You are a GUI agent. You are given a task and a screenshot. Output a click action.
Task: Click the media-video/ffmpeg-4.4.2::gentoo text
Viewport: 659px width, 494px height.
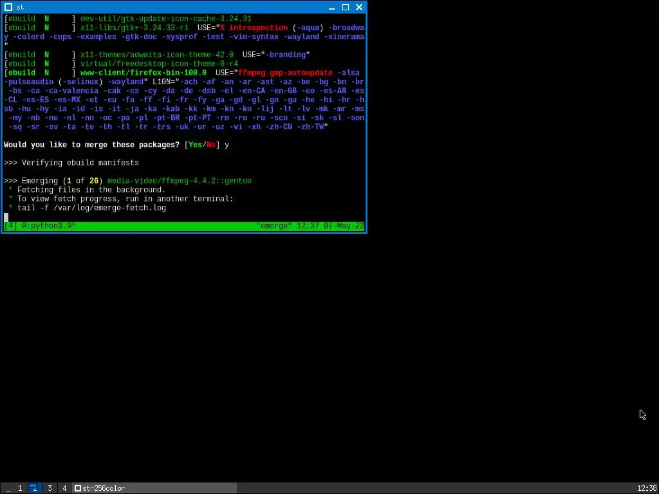[180, 181]
